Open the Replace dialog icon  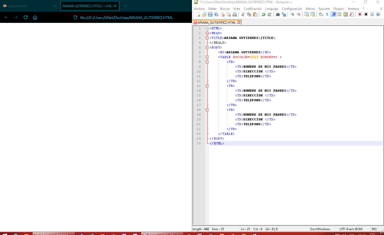[284, 14]
